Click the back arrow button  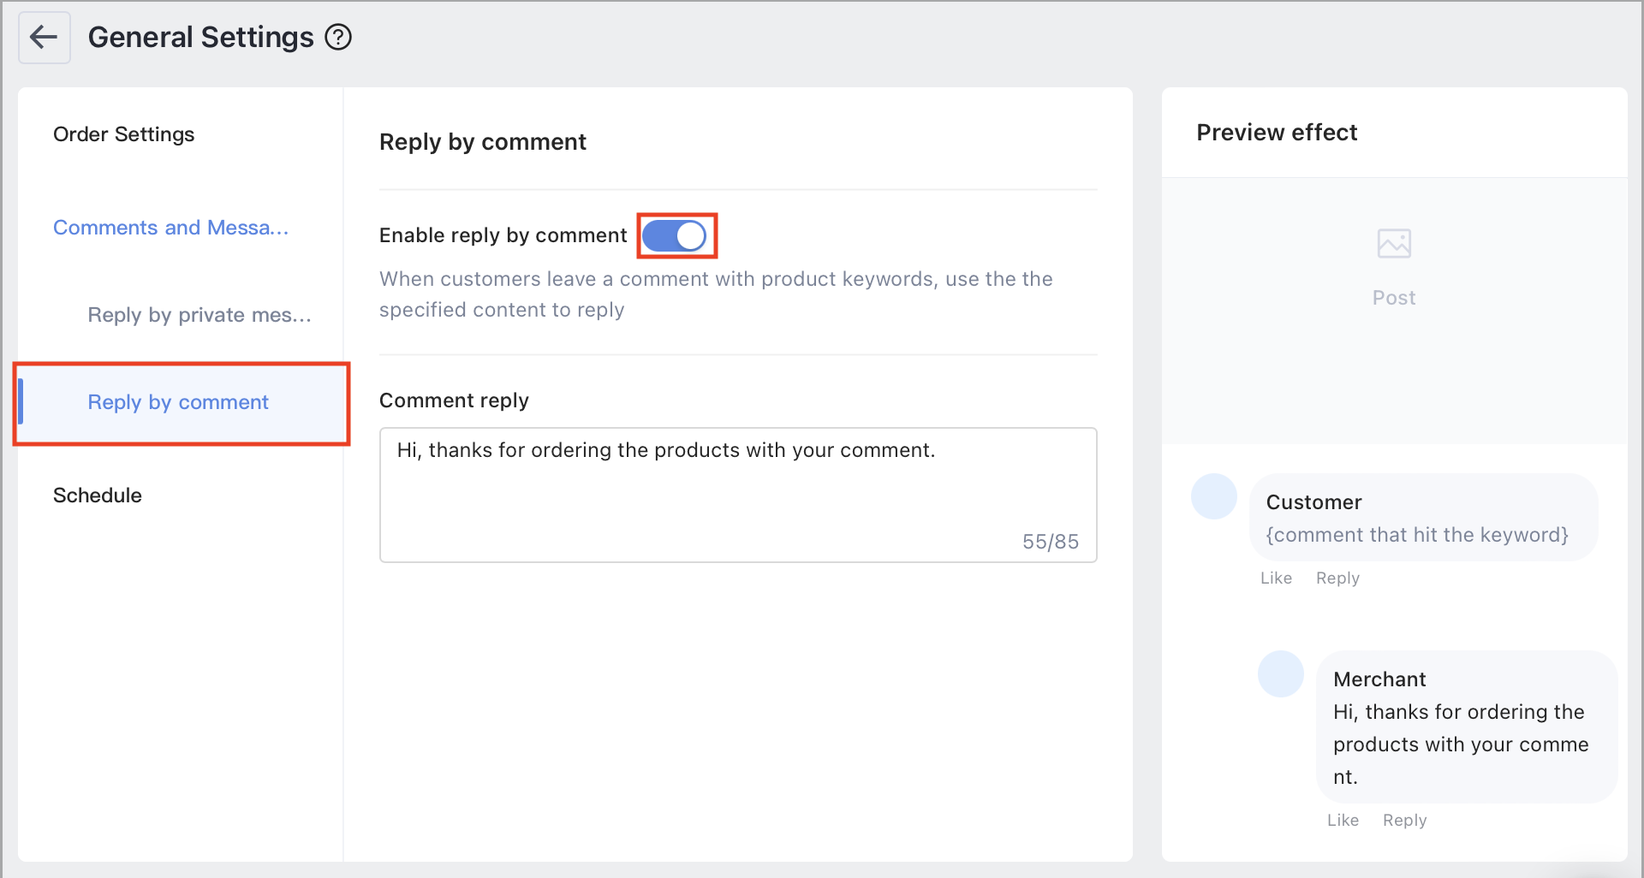tap(44, 38)
